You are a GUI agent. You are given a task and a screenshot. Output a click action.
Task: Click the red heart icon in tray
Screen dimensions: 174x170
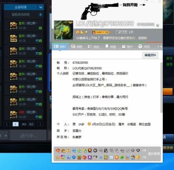click(58, 150)
